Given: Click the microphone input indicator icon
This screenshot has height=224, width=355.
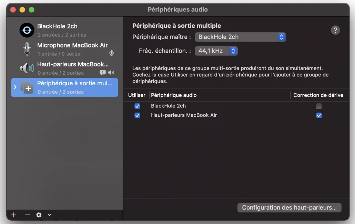Looking at the screenshot, I should 111,53.
